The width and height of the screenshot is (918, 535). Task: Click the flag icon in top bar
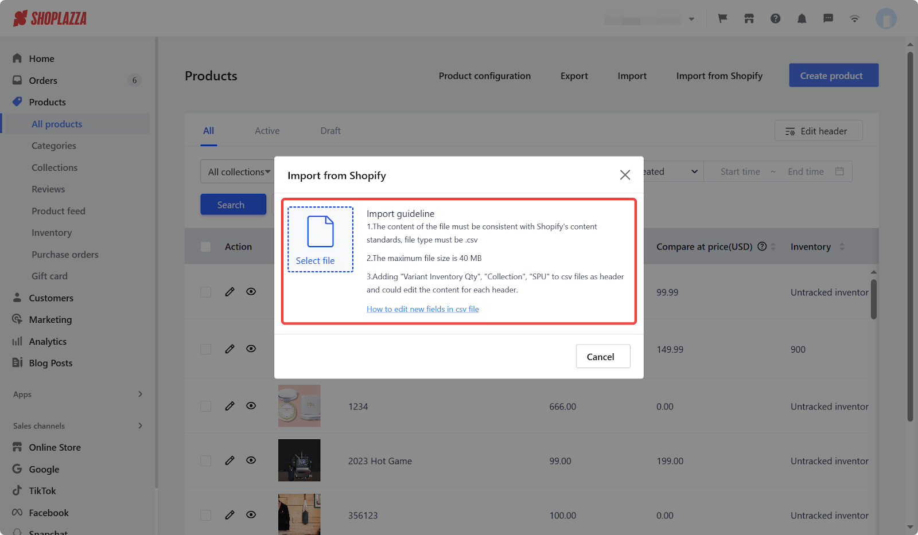click(x=722, y=18)
